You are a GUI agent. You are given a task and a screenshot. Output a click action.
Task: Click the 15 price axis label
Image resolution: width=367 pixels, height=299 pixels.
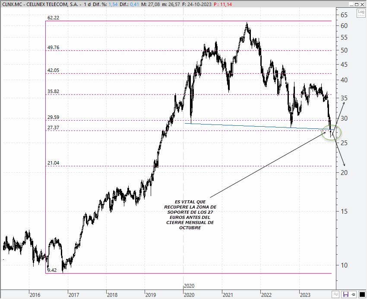pos(344,212)
